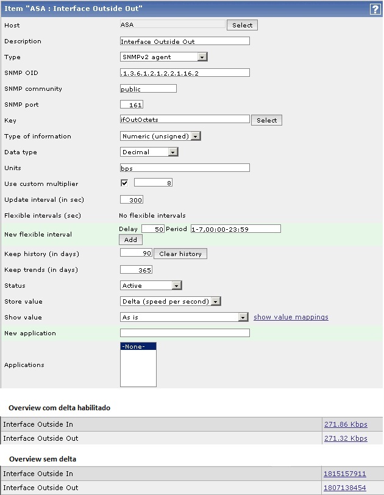Open the Data type Decimal dropdown

(149, 152)
